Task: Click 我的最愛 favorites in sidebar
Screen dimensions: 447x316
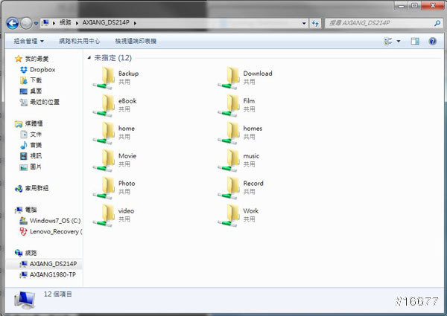Action: [37, 59]
